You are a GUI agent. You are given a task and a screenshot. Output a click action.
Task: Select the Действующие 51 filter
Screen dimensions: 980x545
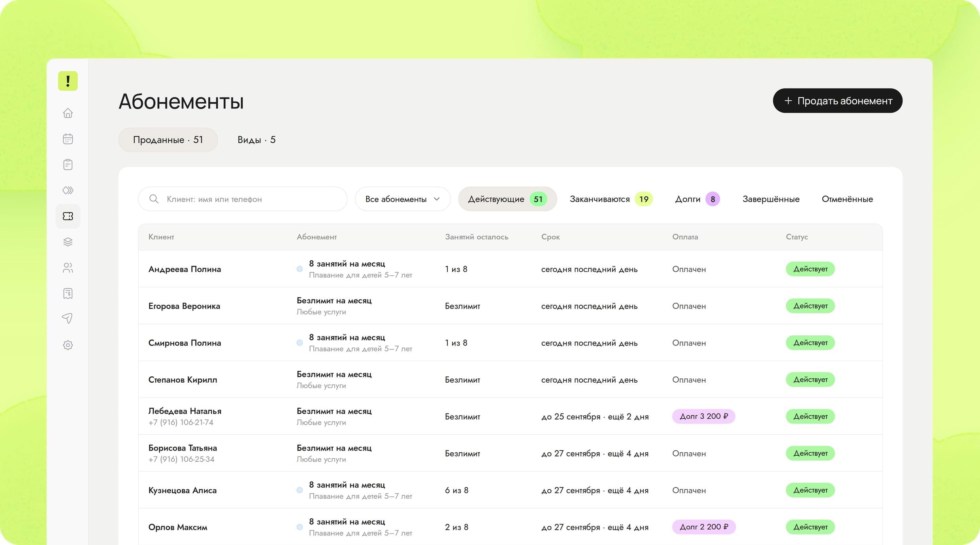click(x=507, y=199)
